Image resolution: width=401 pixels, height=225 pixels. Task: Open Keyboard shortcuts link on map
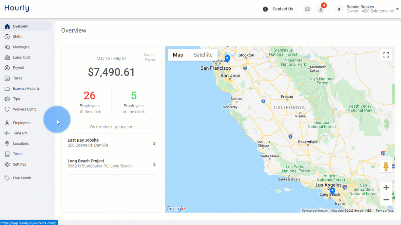pos(315,211)
